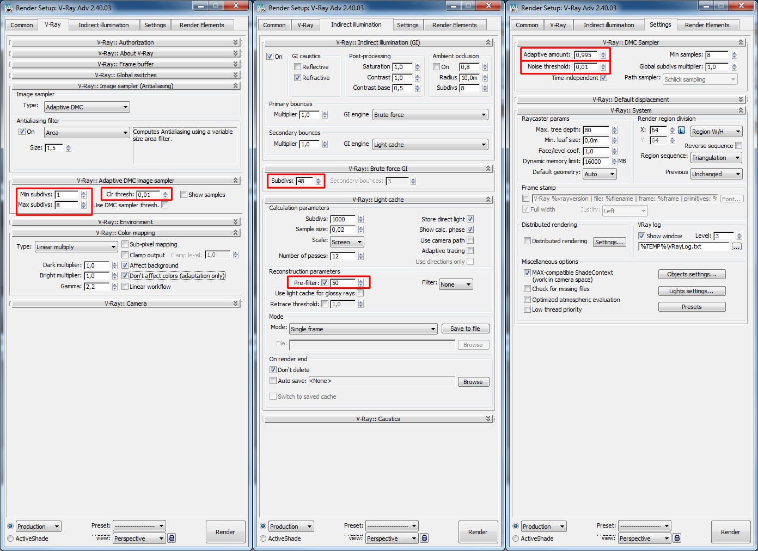
Task: Open Primary bounces GI engine Brute force dropdown
Action: [x=430, y=115]
